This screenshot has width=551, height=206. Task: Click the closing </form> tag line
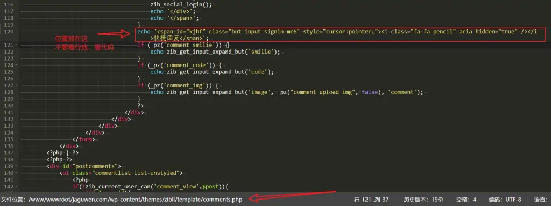[83, 139]
